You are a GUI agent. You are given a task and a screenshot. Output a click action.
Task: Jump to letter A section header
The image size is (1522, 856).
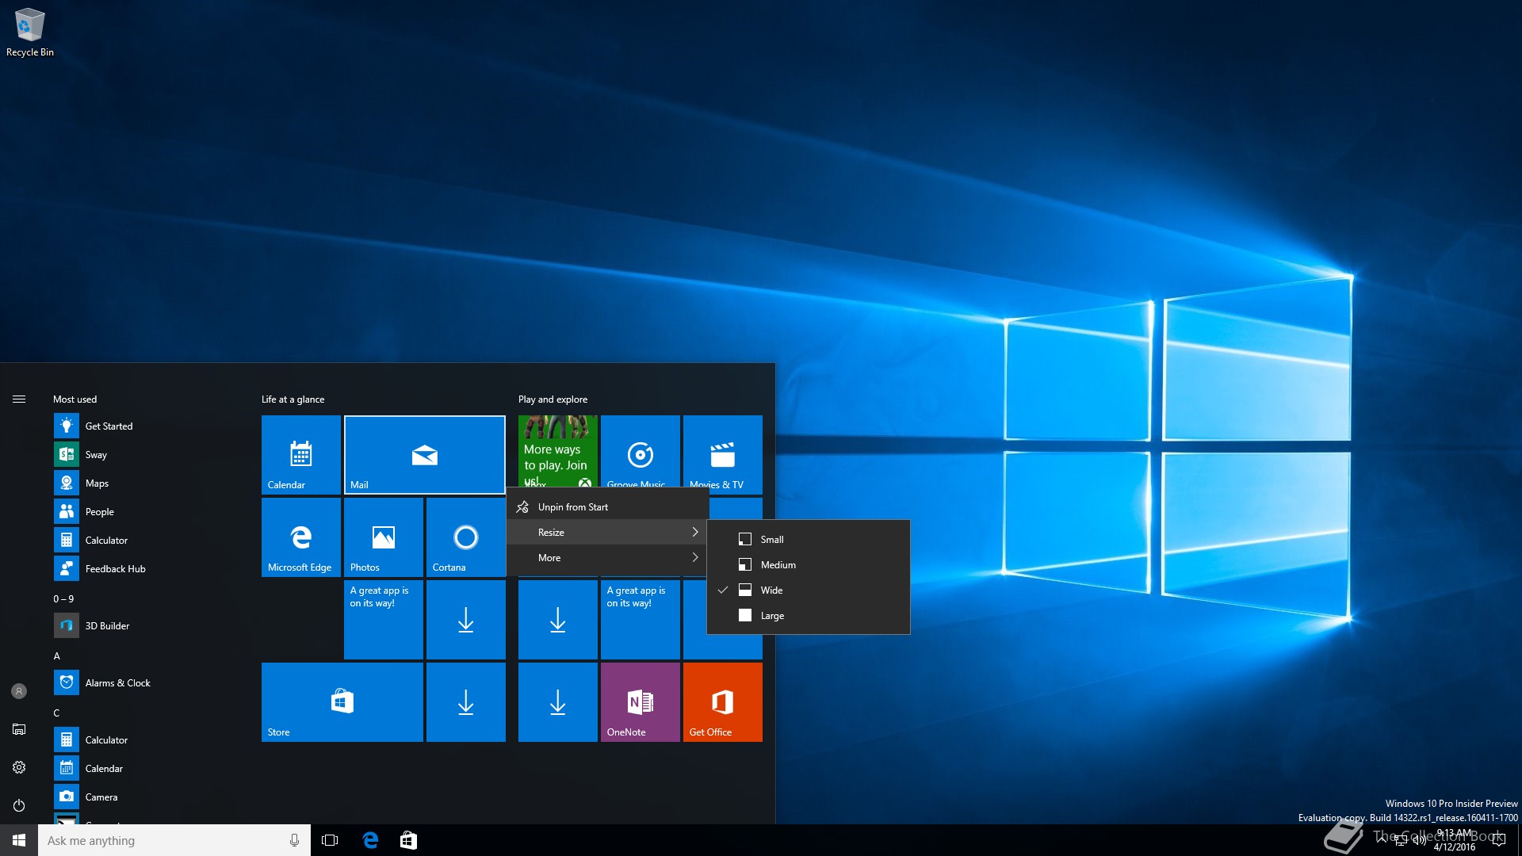57,656
